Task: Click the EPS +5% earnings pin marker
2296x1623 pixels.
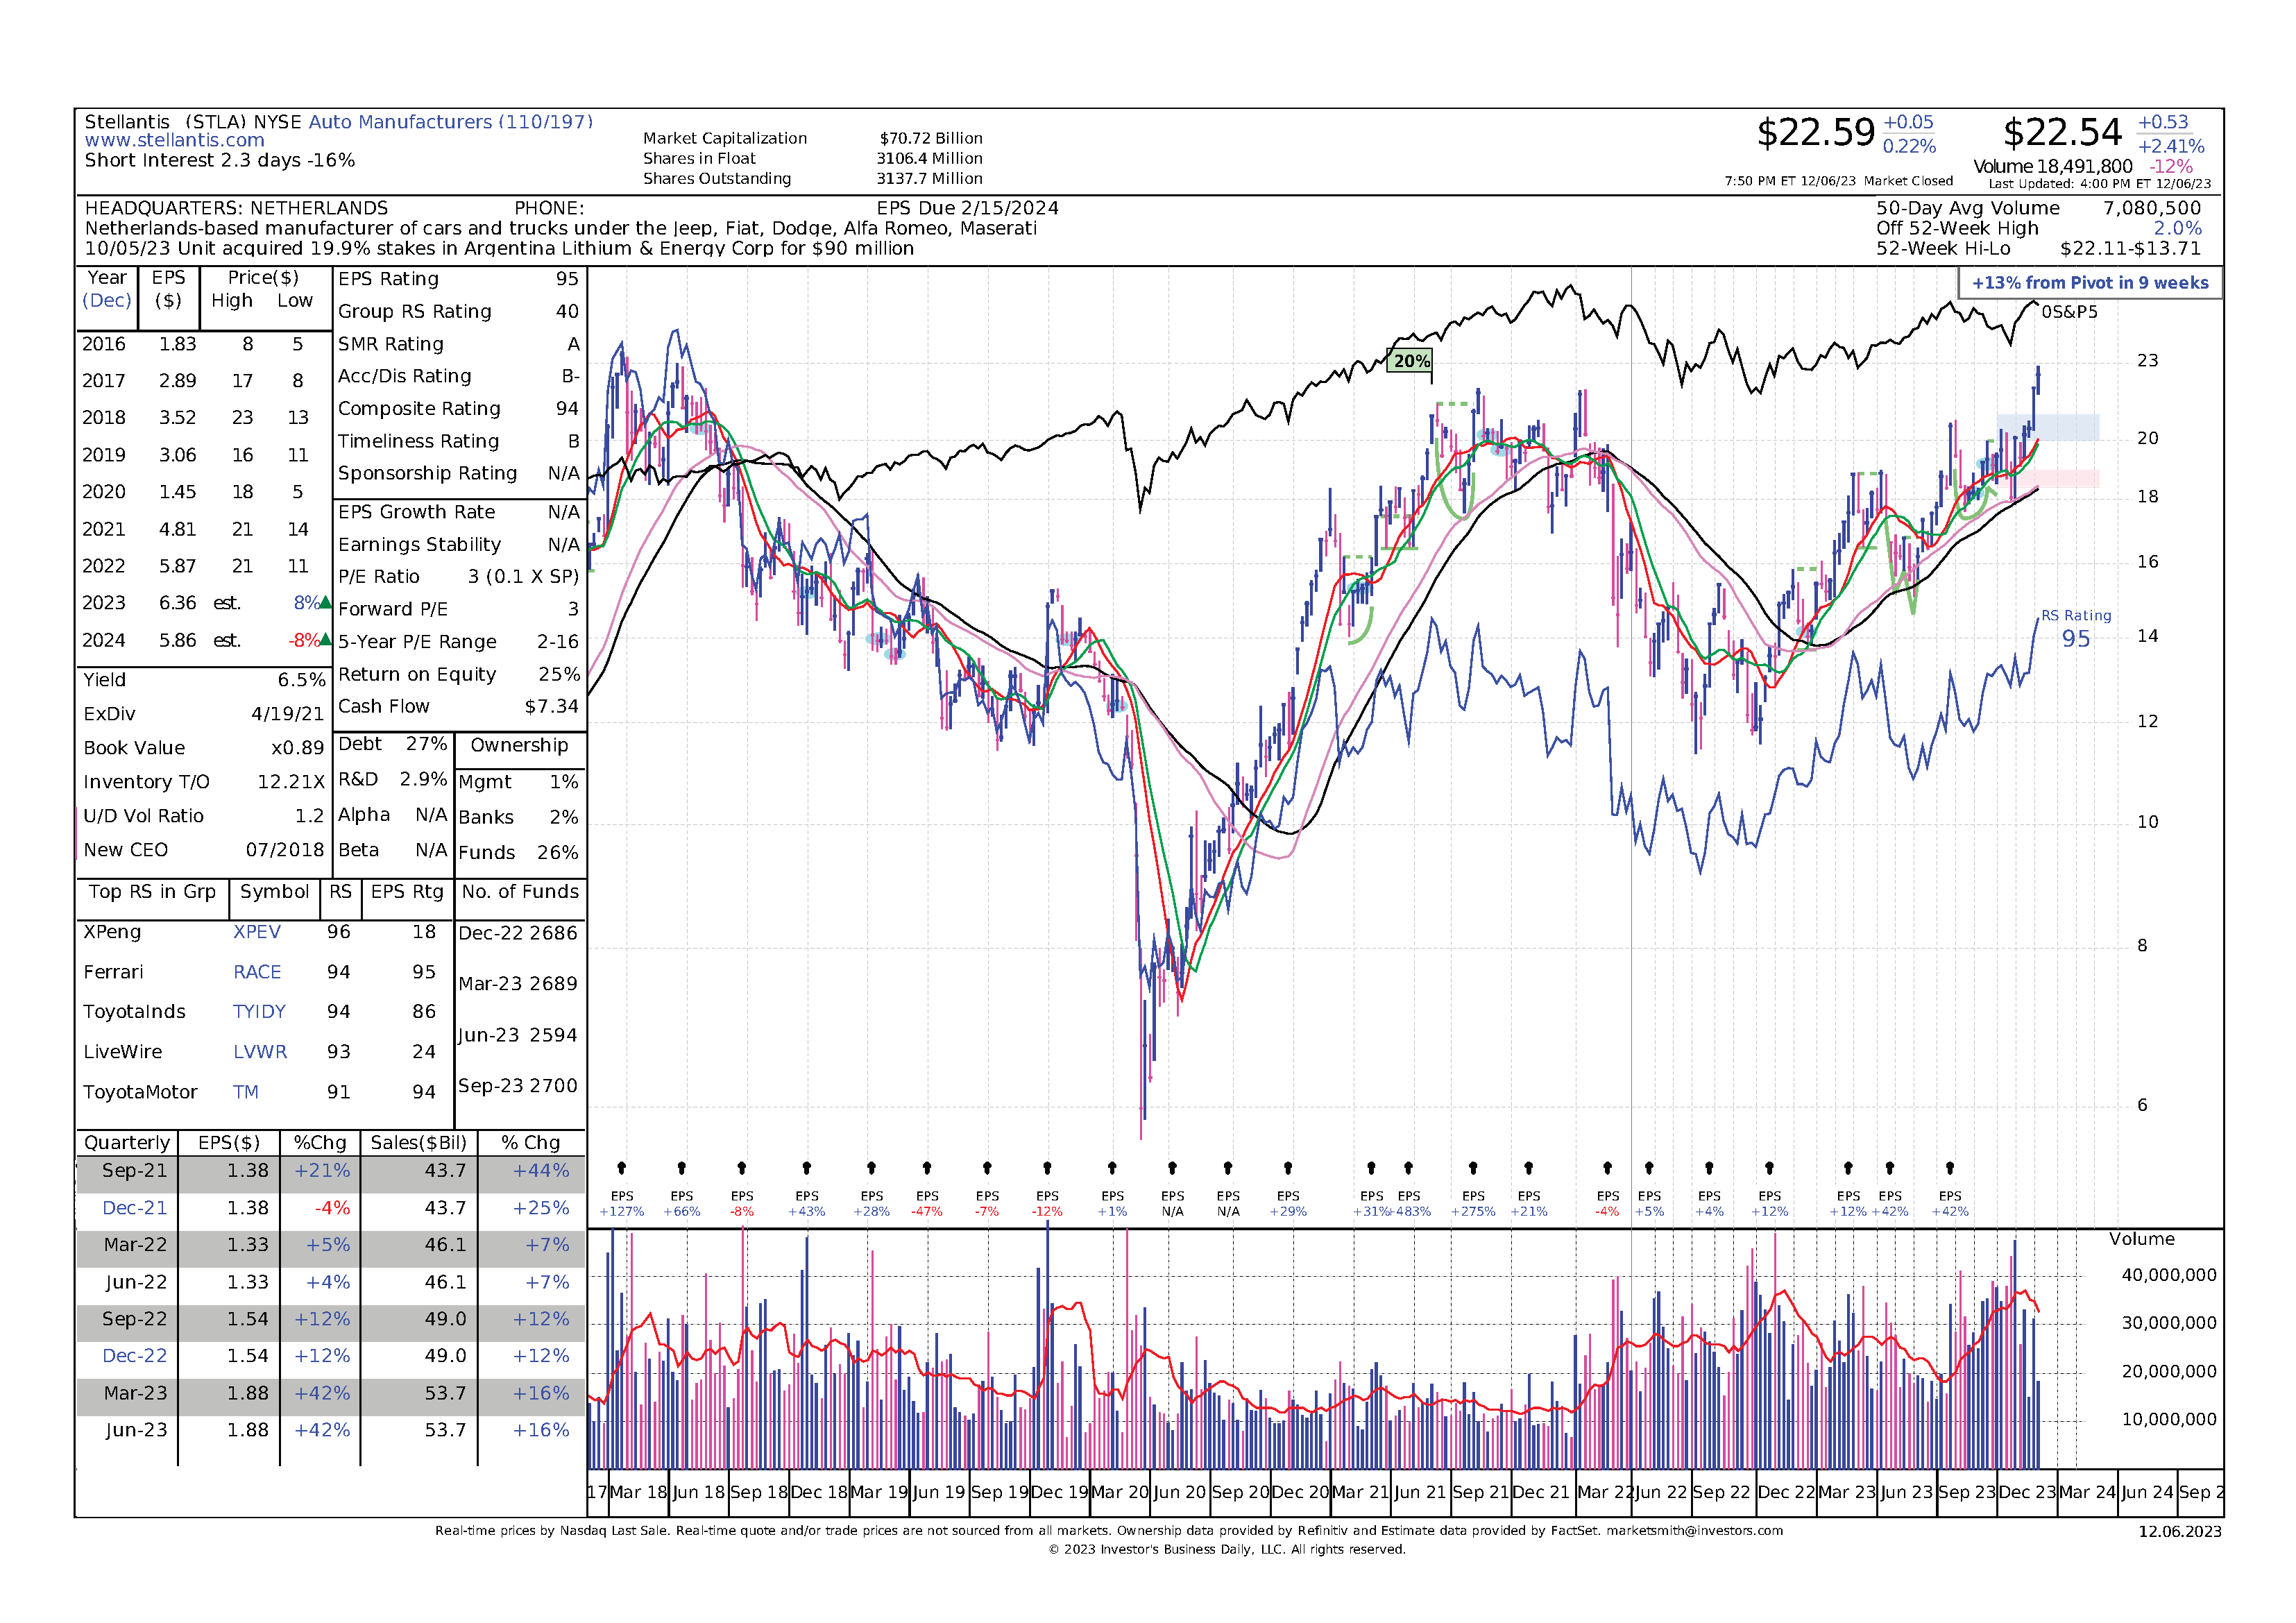Action: coord(1649,1168)
